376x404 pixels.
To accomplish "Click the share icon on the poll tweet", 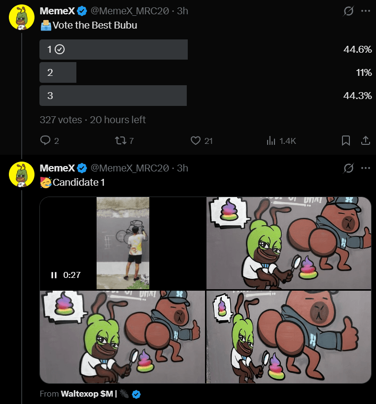I will 365,140.
